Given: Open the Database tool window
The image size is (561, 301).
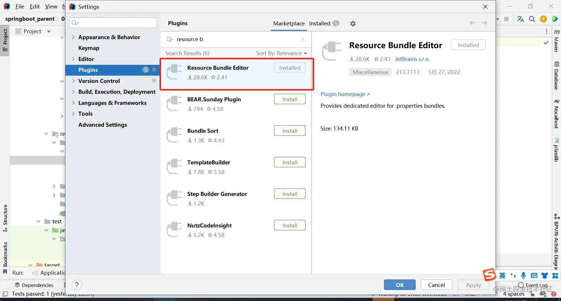Looking at the screenshot, I should click(556, 76).
